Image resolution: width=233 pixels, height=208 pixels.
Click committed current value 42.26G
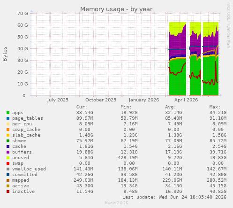click(85, 175)
